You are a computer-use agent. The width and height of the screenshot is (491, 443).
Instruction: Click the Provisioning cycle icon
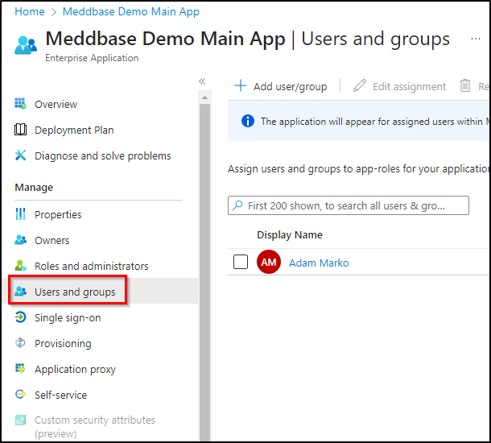coord(20,343)
